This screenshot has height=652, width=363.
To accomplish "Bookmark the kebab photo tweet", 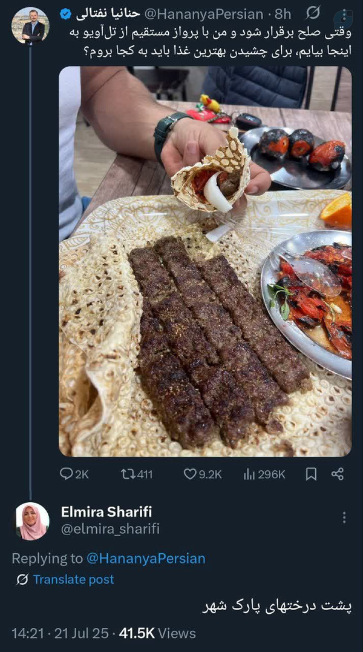I will tap(311, 474).
